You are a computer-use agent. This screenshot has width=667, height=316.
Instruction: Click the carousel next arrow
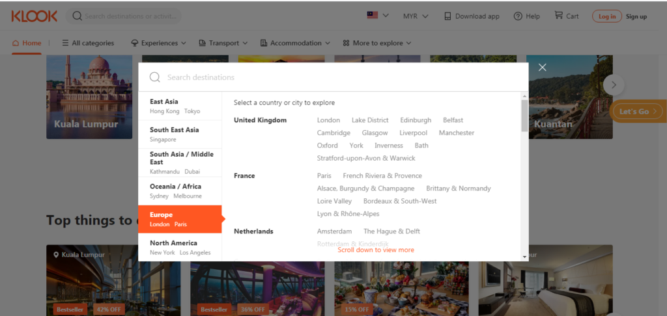pos(614,85)
